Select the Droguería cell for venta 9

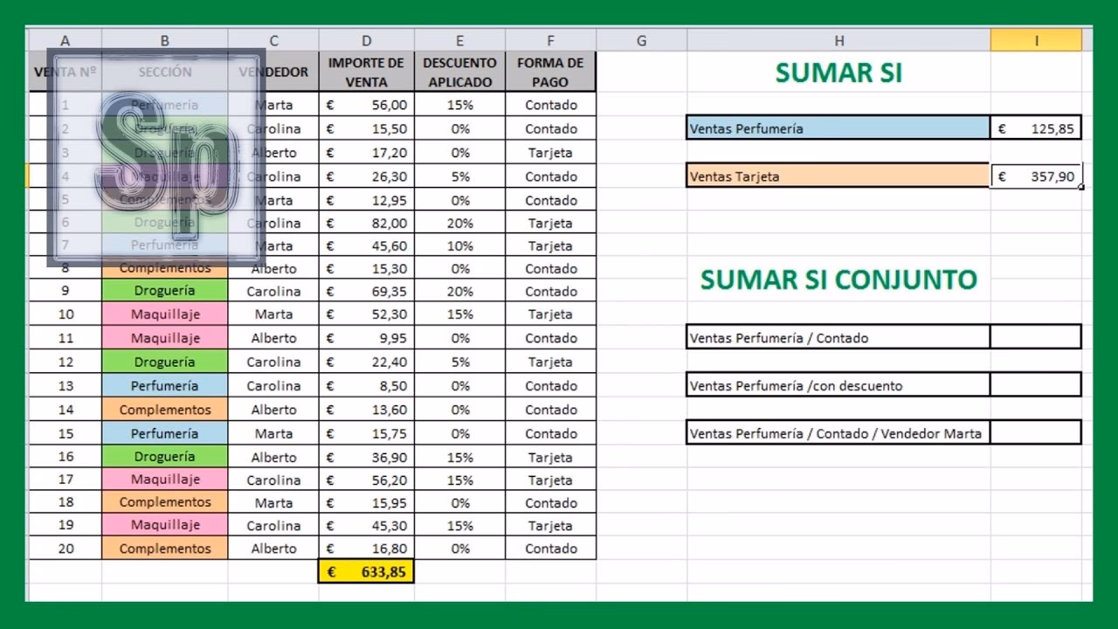click(164, 291)
